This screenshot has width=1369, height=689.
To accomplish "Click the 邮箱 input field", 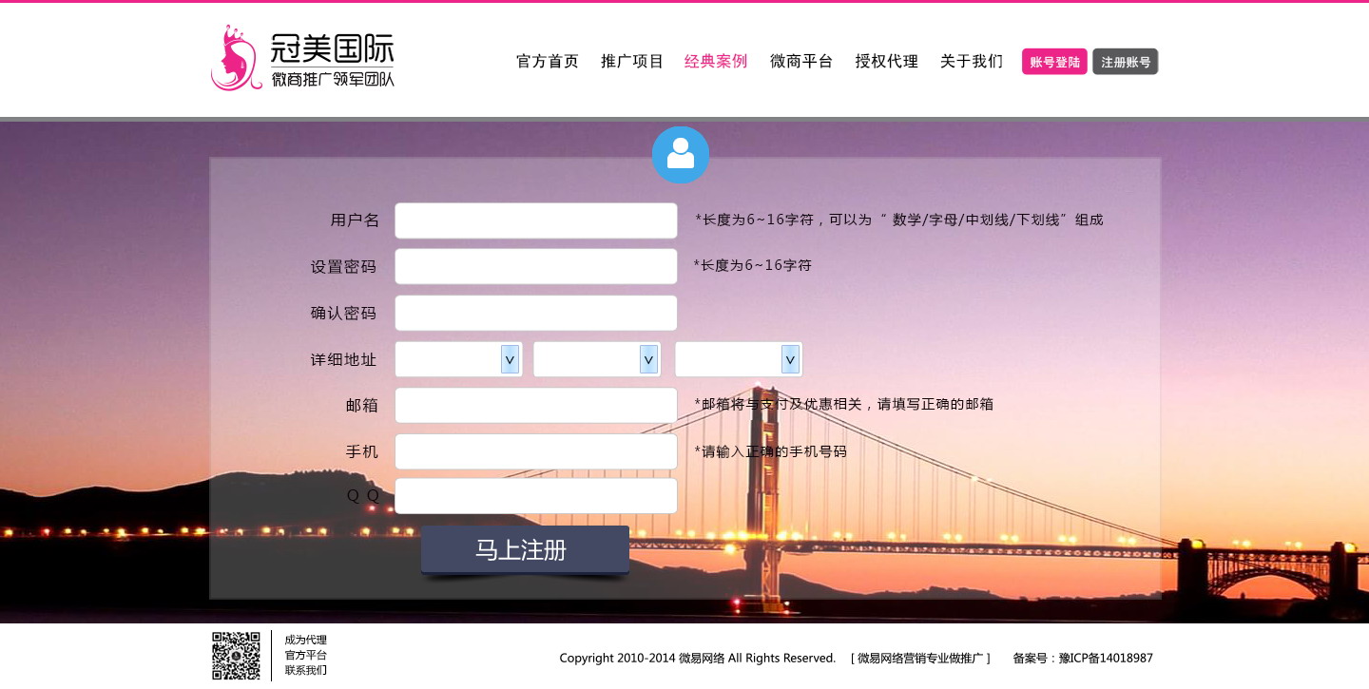I will click(x=536, y=406).
